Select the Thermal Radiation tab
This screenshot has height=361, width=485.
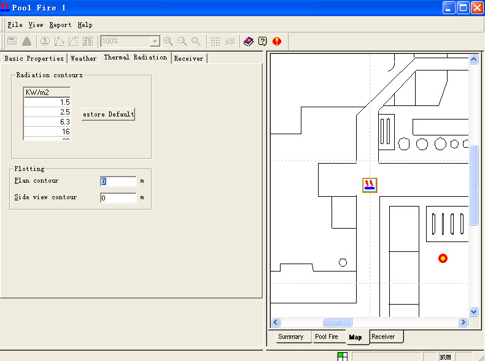tap(136, 58)
